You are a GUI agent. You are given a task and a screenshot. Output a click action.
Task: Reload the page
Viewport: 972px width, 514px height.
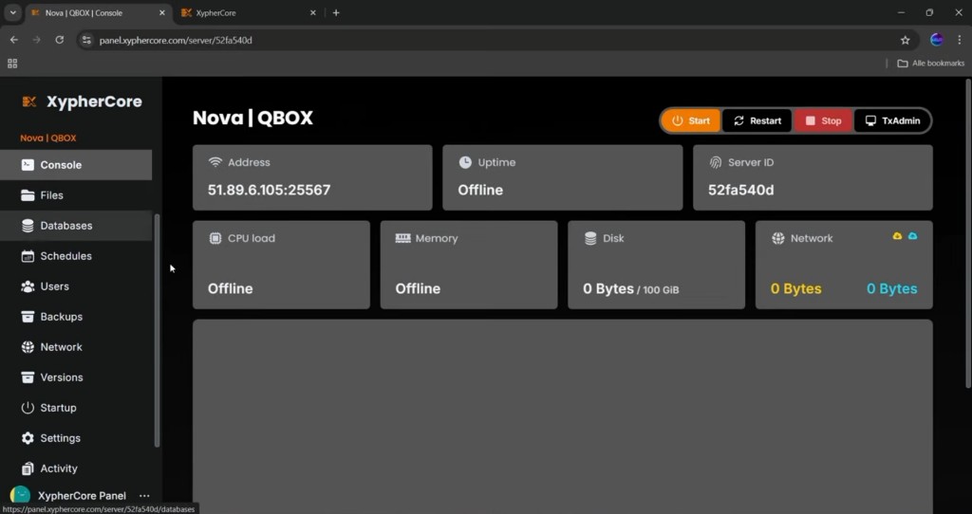(60, 40)
